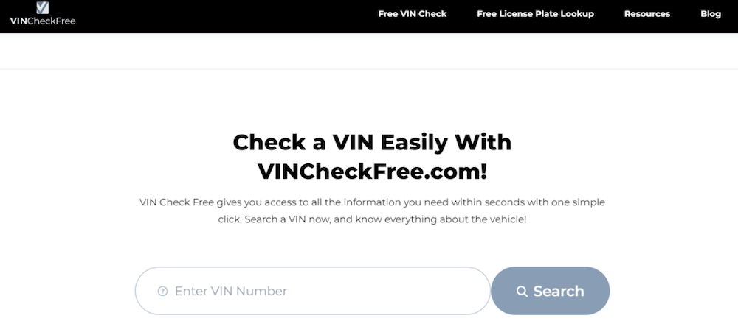Open the Free VIN Check menu item
The height and width of the screenshot is (335, 738).
click(413, 14)
